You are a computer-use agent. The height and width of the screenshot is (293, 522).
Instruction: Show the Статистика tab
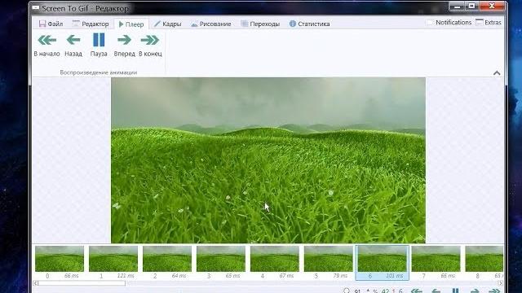tap(309, 24)
